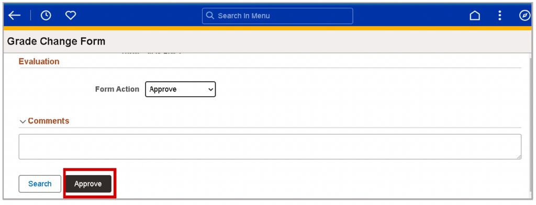Click the Evaluation section heading

coord(39,62)
